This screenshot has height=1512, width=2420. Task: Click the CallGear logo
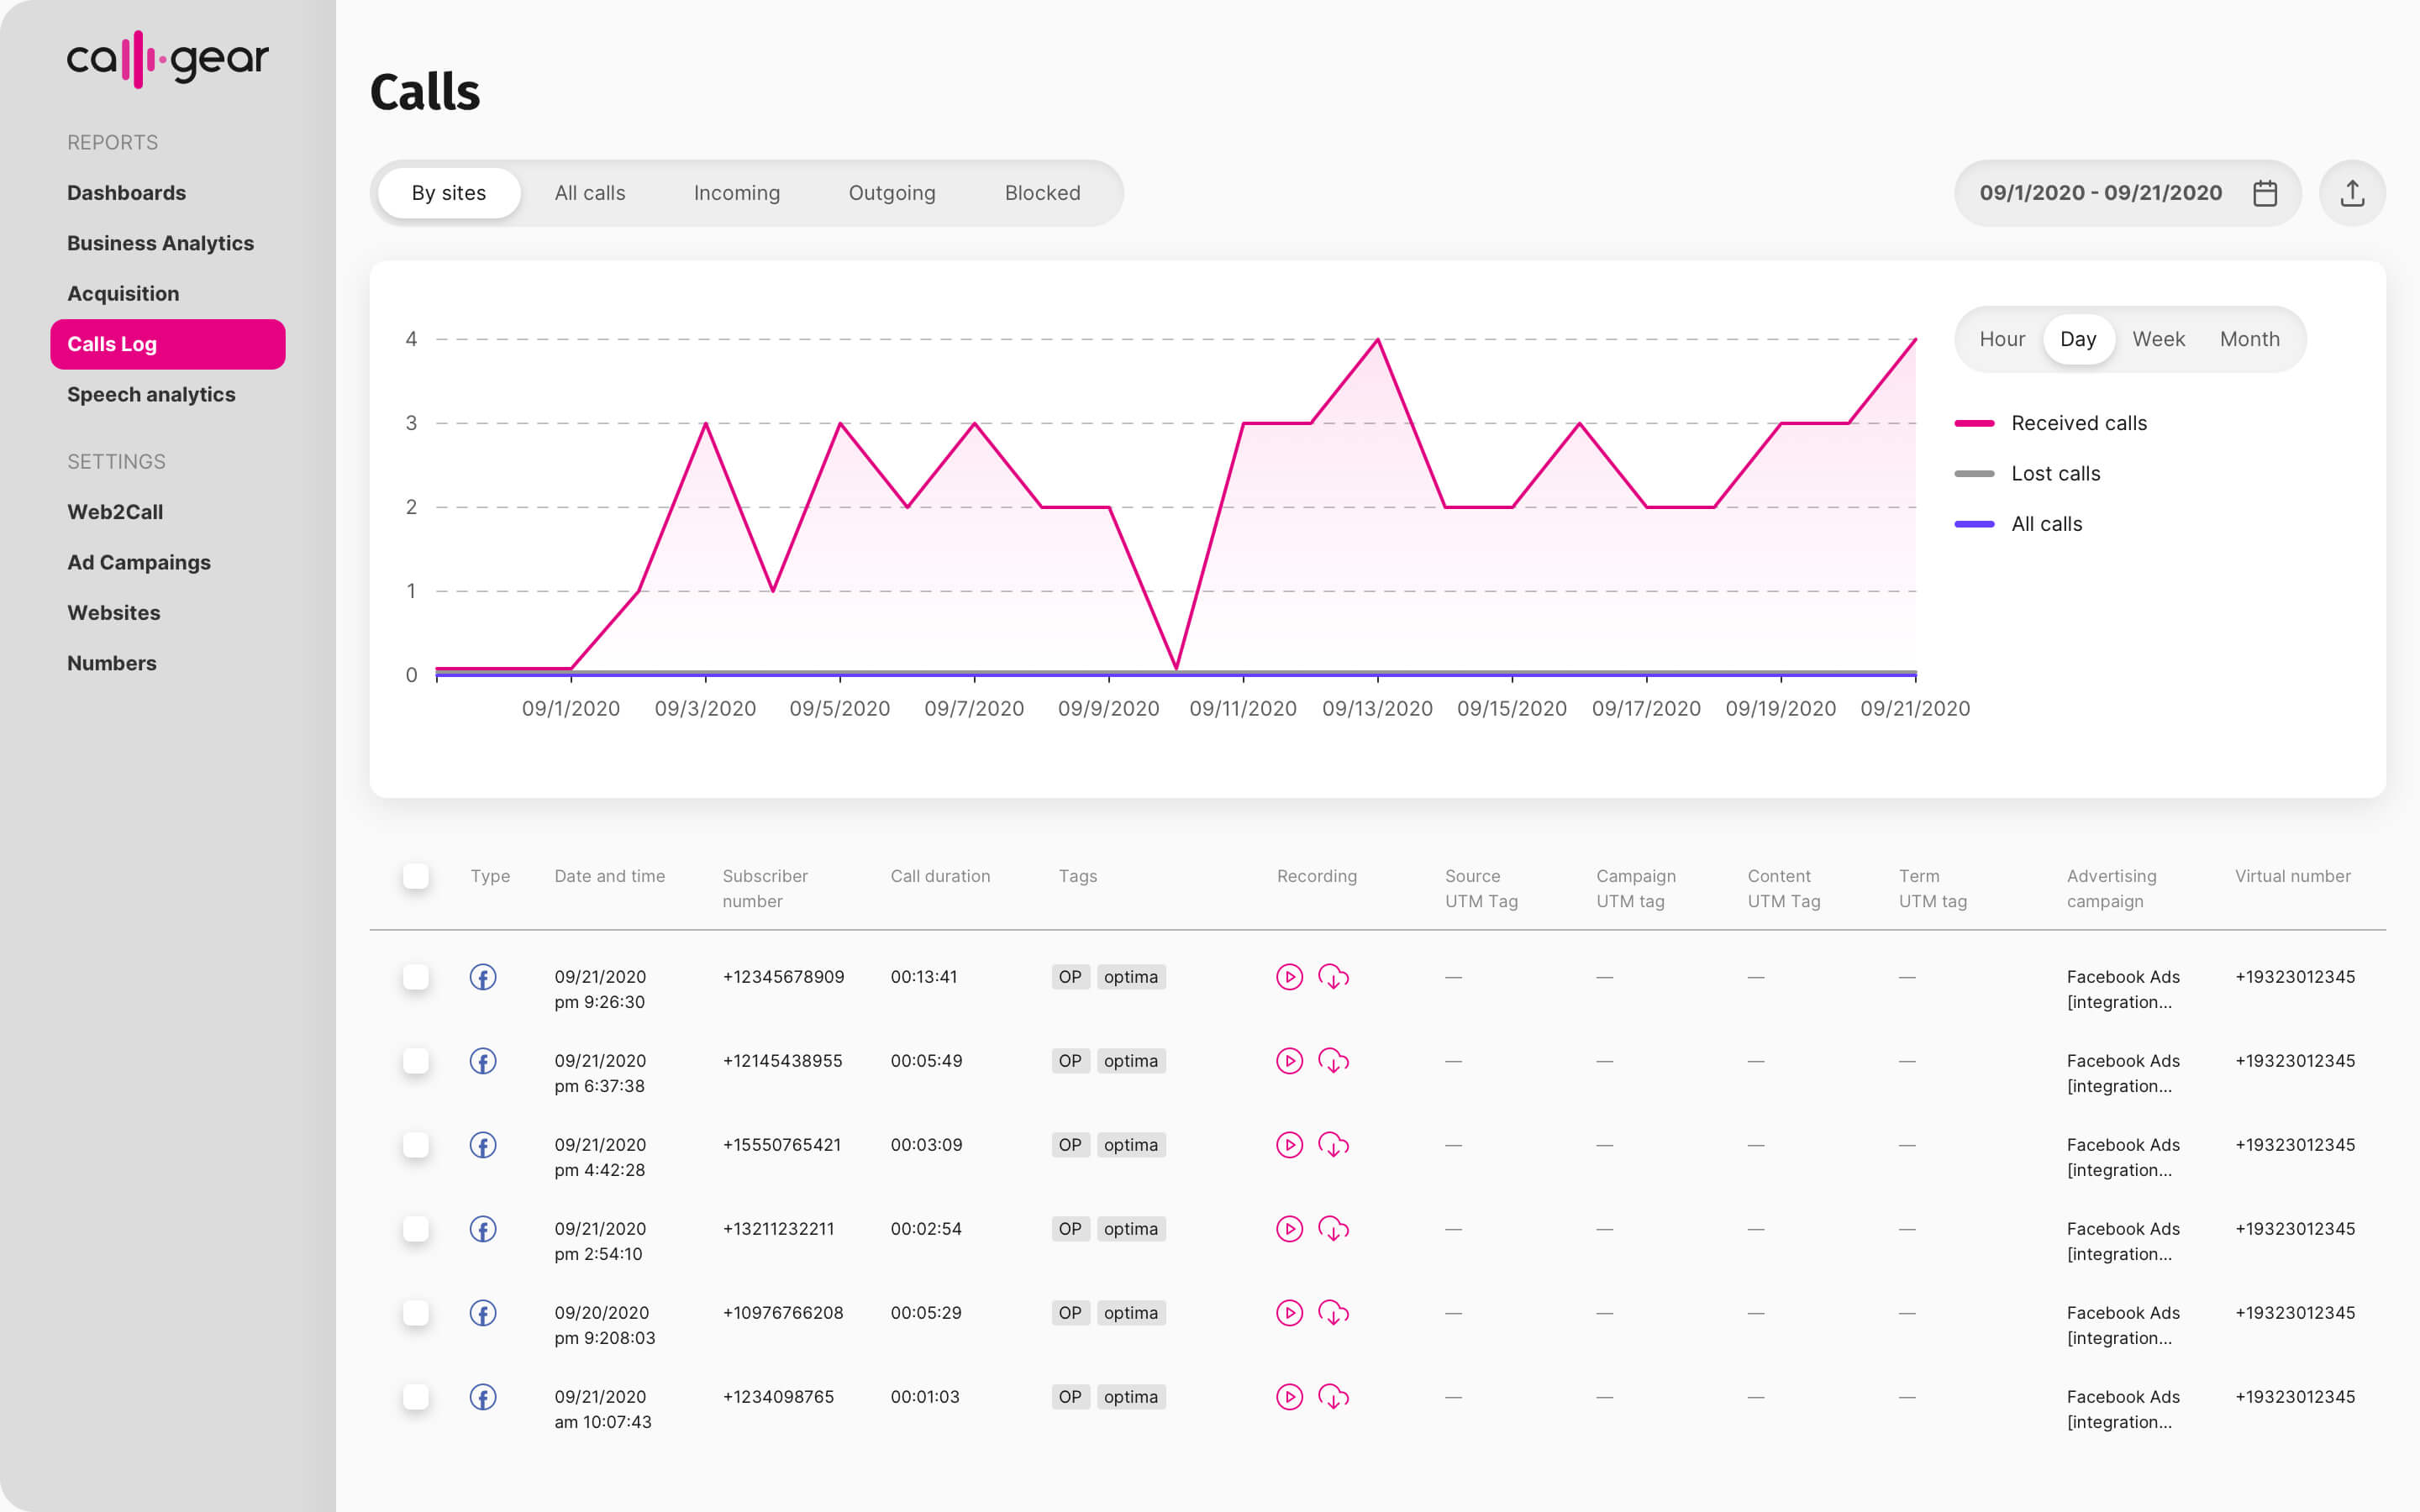[167, 59]
